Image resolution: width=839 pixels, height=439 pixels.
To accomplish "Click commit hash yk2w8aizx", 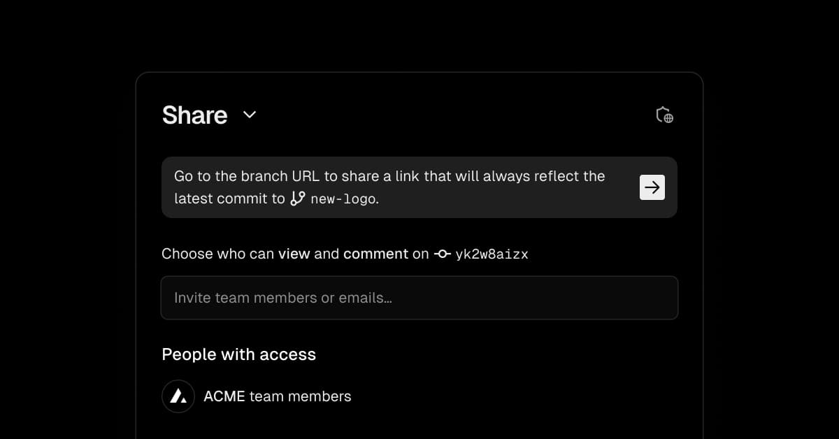I will 492,254.
